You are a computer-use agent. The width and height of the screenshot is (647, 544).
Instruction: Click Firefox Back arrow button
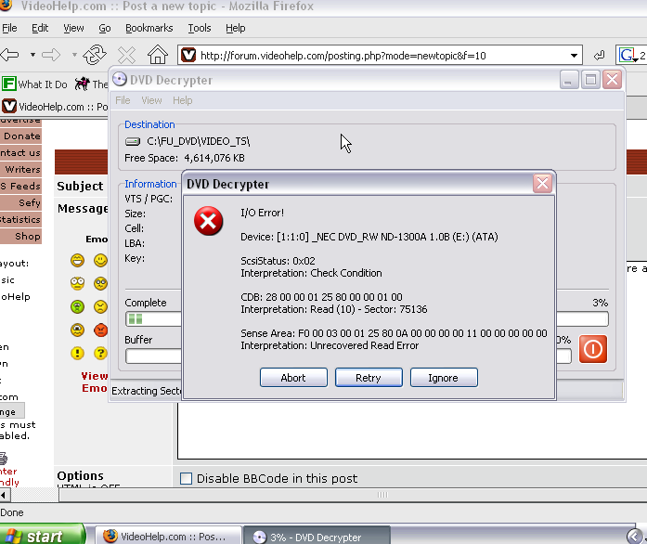[x=10, y=55]
